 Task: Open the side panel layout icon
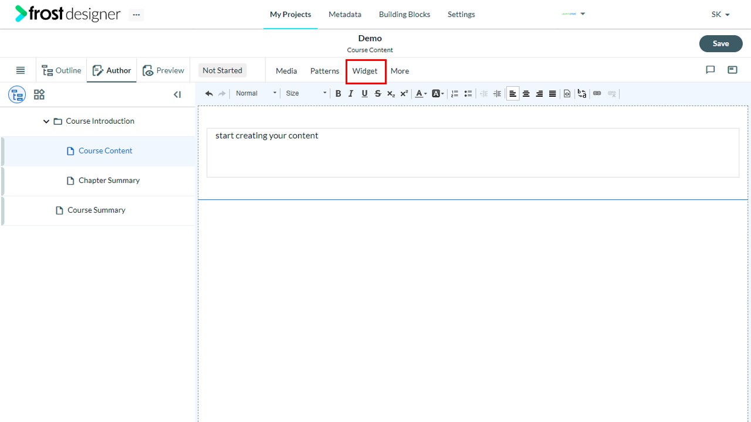pos(732,70)
